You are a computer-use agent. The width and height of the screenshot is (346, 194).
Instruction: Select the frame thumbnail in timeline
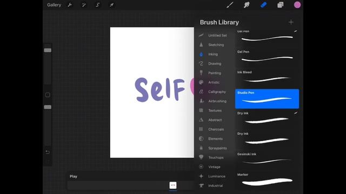(173, 185)
